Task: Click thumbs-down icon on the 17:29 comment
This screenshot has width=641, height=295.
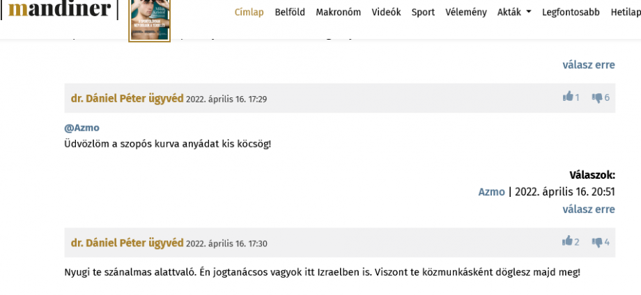Action: tap(597, 97)
